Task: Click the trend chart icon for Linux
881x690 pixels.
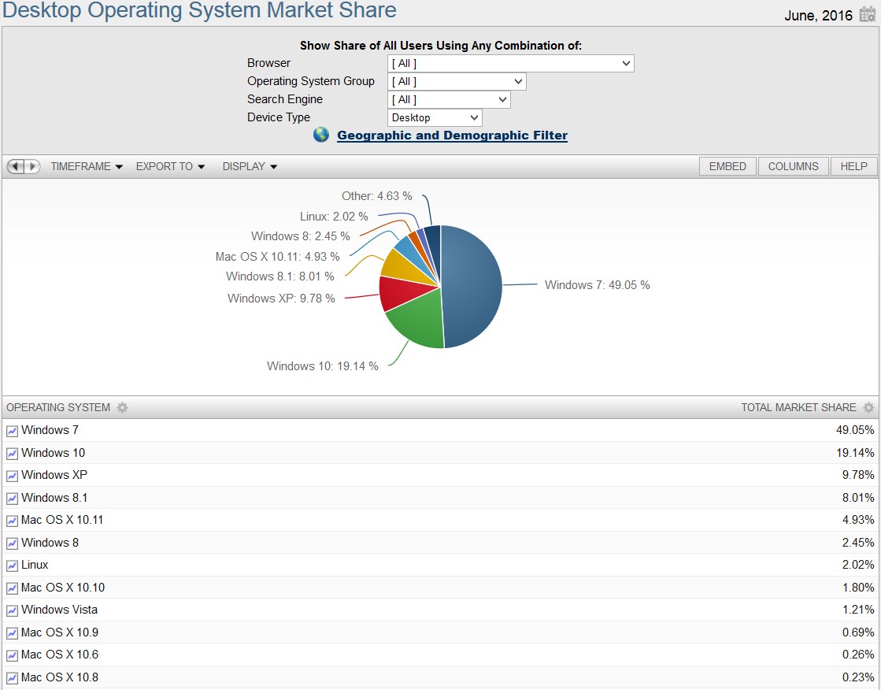Action: (12, 566)
